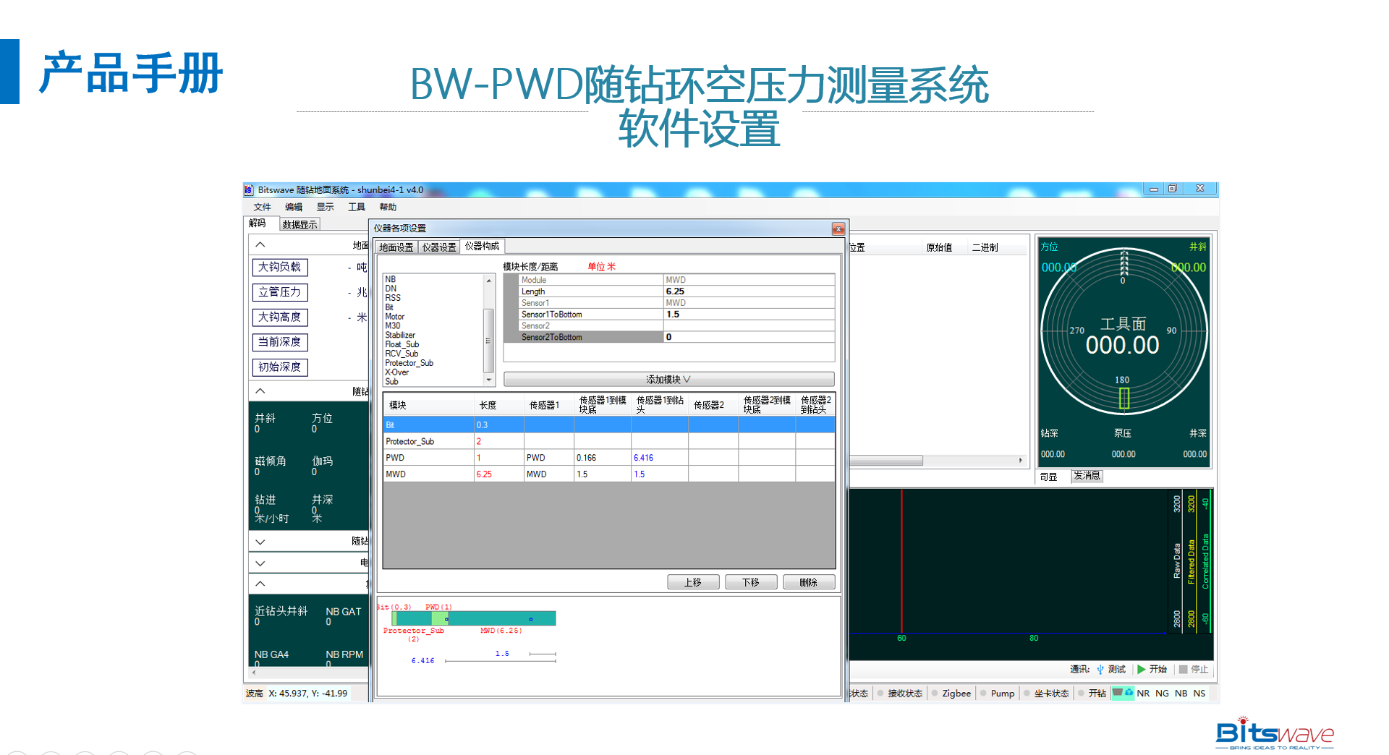Click the horizontal scrollbar thumb under 原始值

(885, 461)
